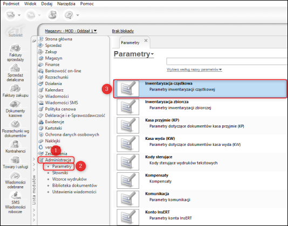Select Słowniki under Administracja
288x226 pixels.
click(x=60, y=173)
